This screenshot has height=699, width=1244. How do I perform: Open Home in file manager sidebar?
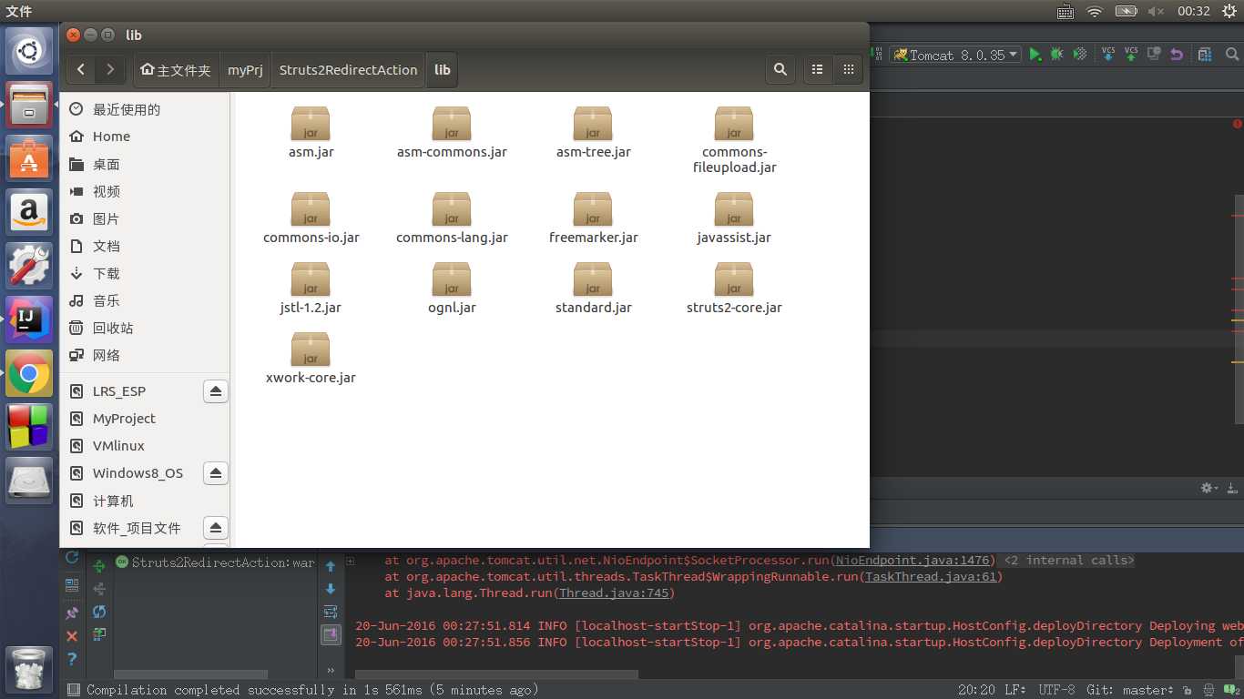[x=145, y=137]
